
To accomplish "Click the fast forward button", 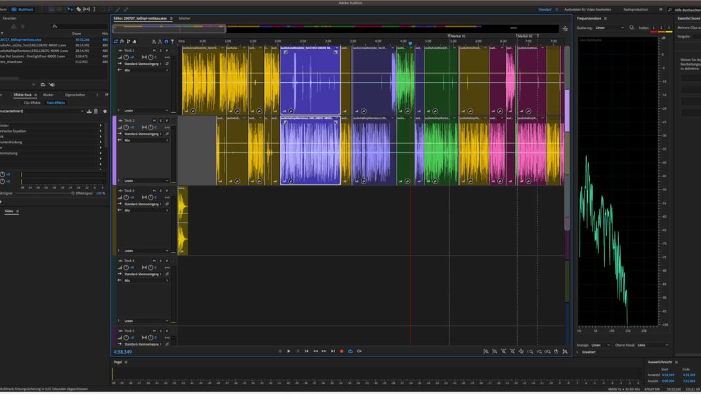I will click(x=324, y=351).
